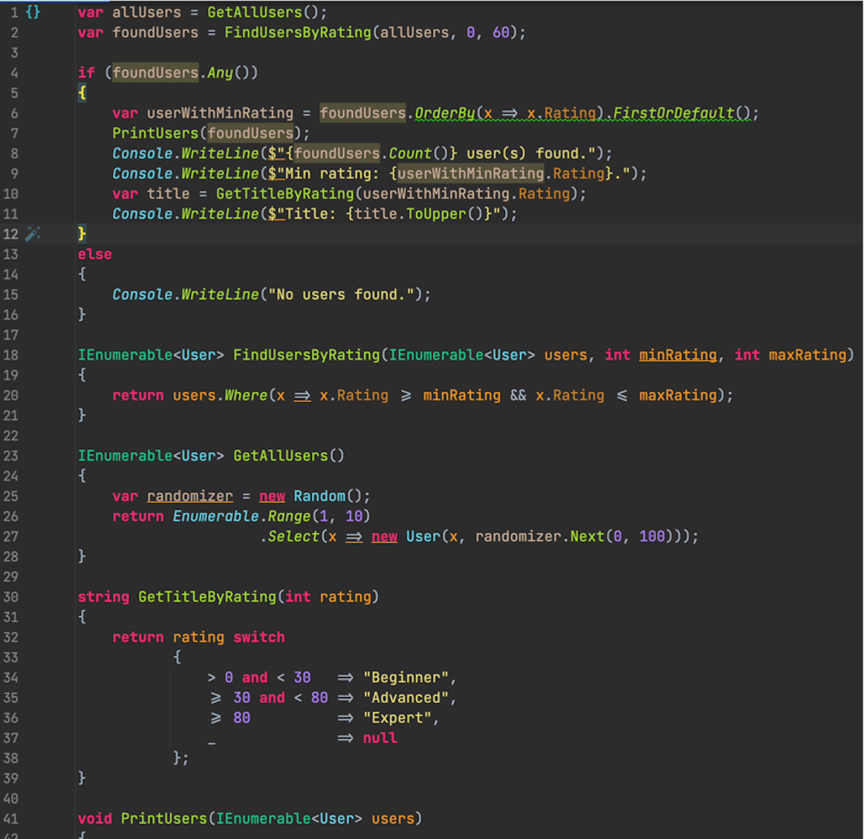Click the PrintUsers method declaration name
Image resolution: width=864 pixels, height=839 pixels.
coord(164,818)
